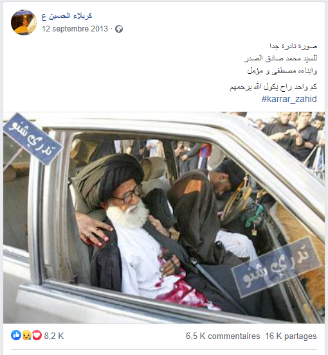Click the bottom-right ندري شنو watermark on photo
The image size is (328, 355).
pyautogui.click(x=277, y=268)
